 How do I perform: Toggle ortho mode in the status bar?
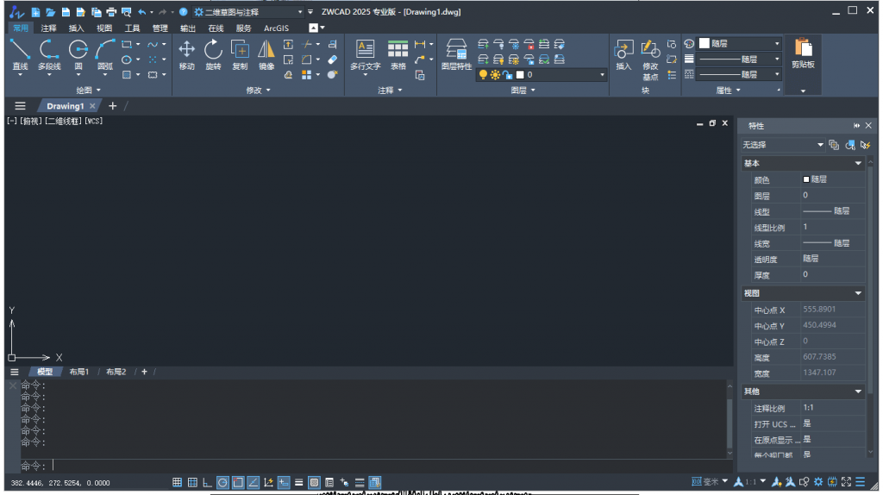point(208,482)
